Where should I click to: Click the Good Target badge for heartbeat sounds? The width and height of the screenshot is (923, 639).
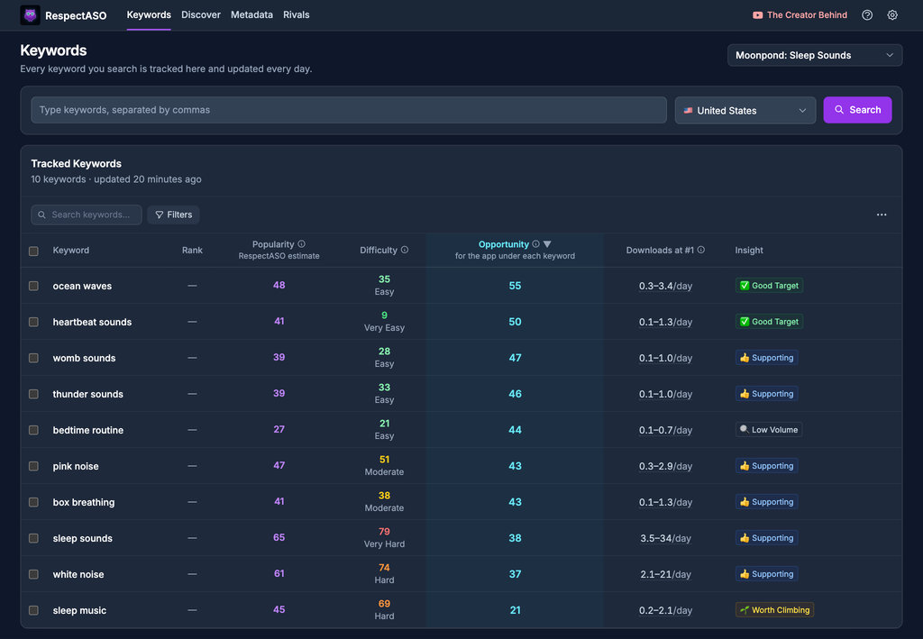pyautogui.click(x=769, y=322)
